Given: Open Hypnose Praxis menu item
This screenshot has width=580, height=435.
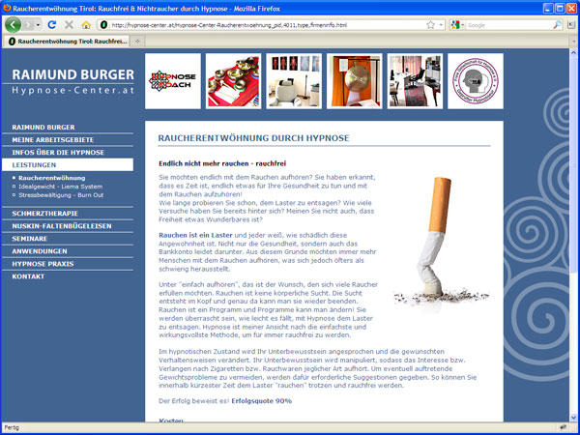Looking at the screenshot, I should (43, 264).
